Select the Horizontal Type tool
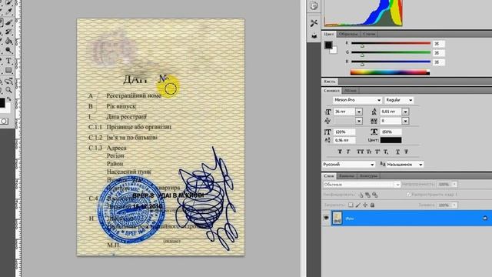 (8, 61)
